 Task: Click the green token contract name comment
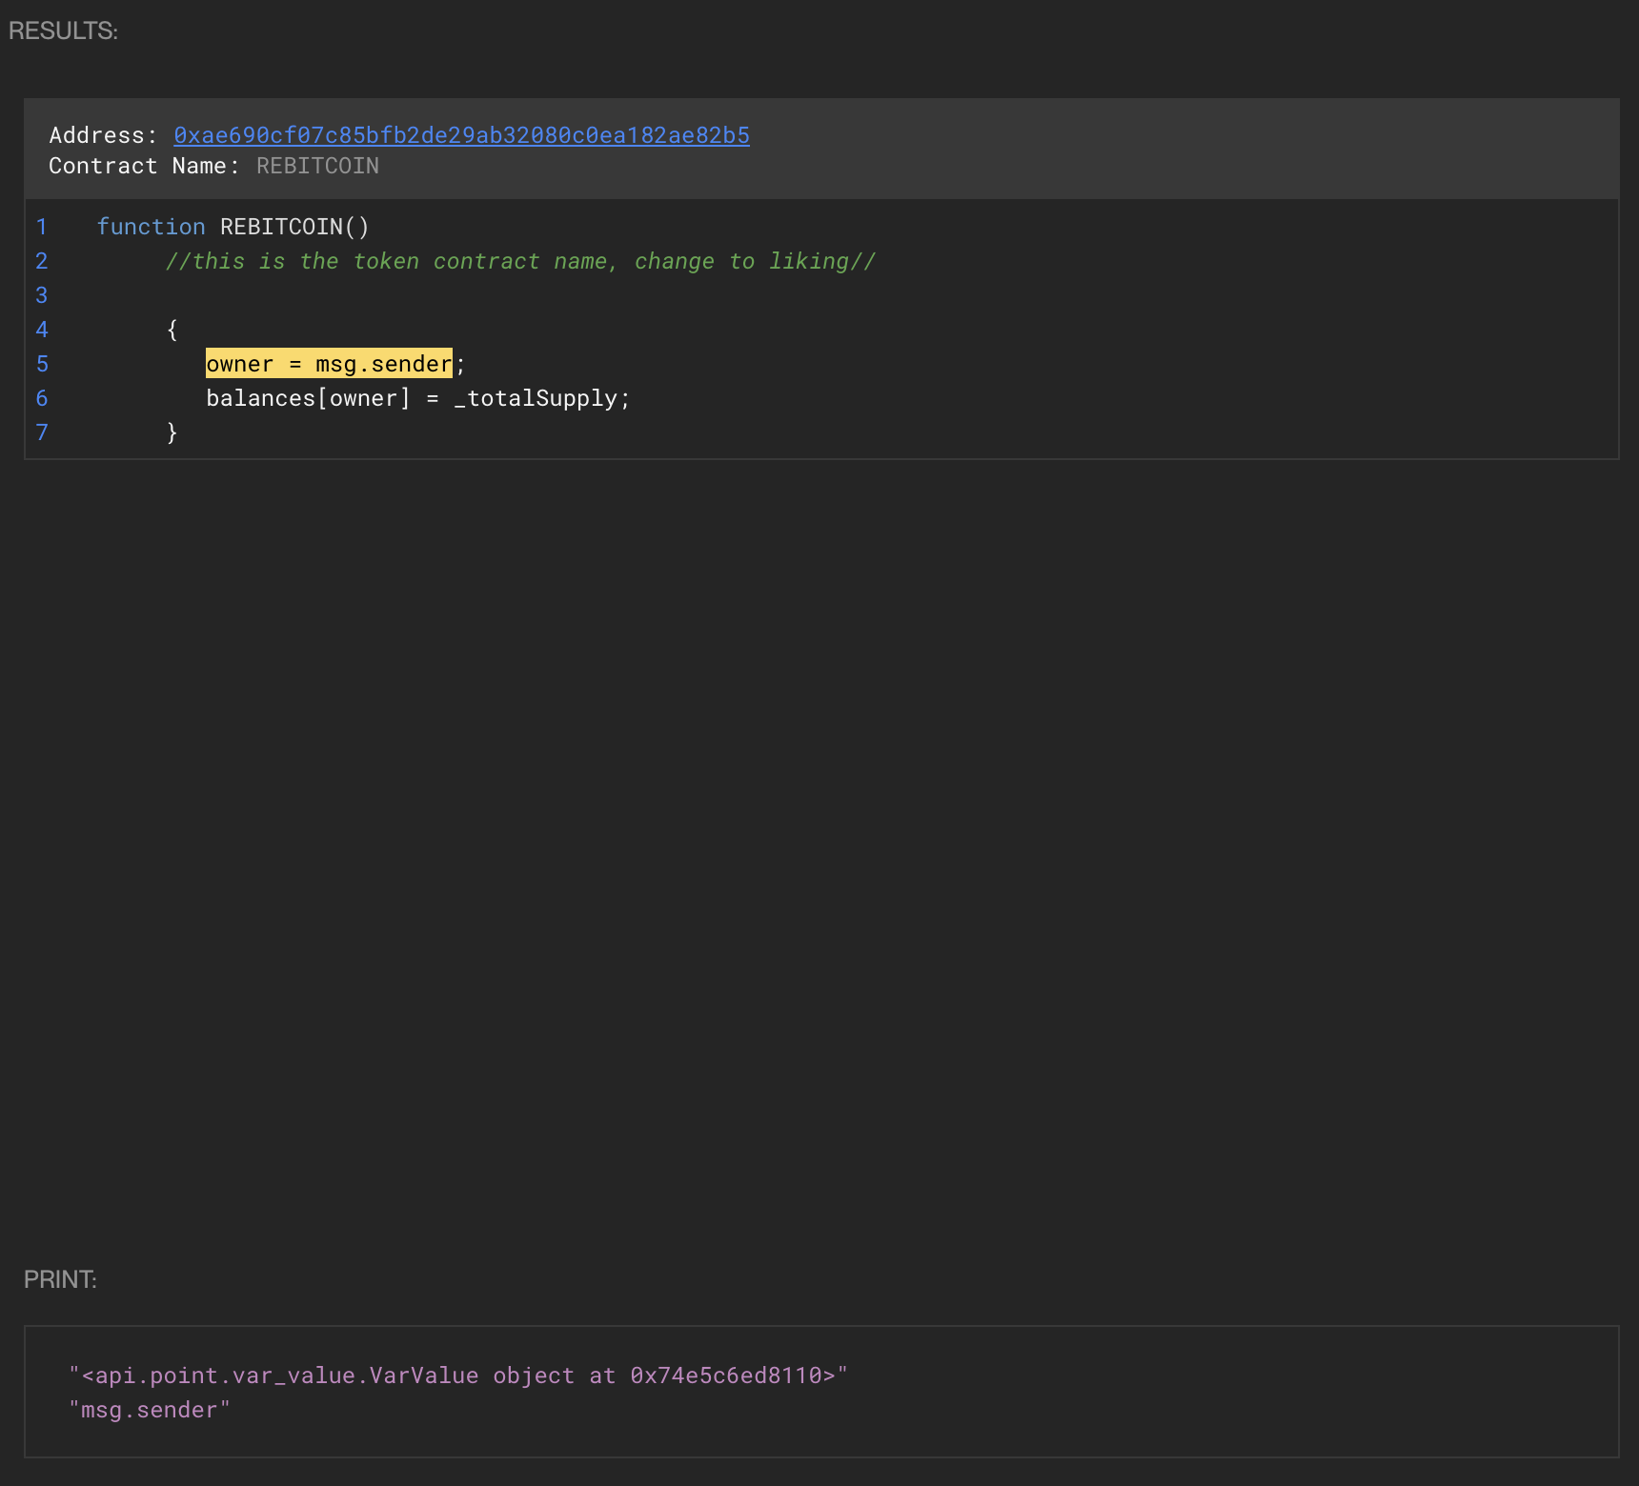click(x=519, y=261)
